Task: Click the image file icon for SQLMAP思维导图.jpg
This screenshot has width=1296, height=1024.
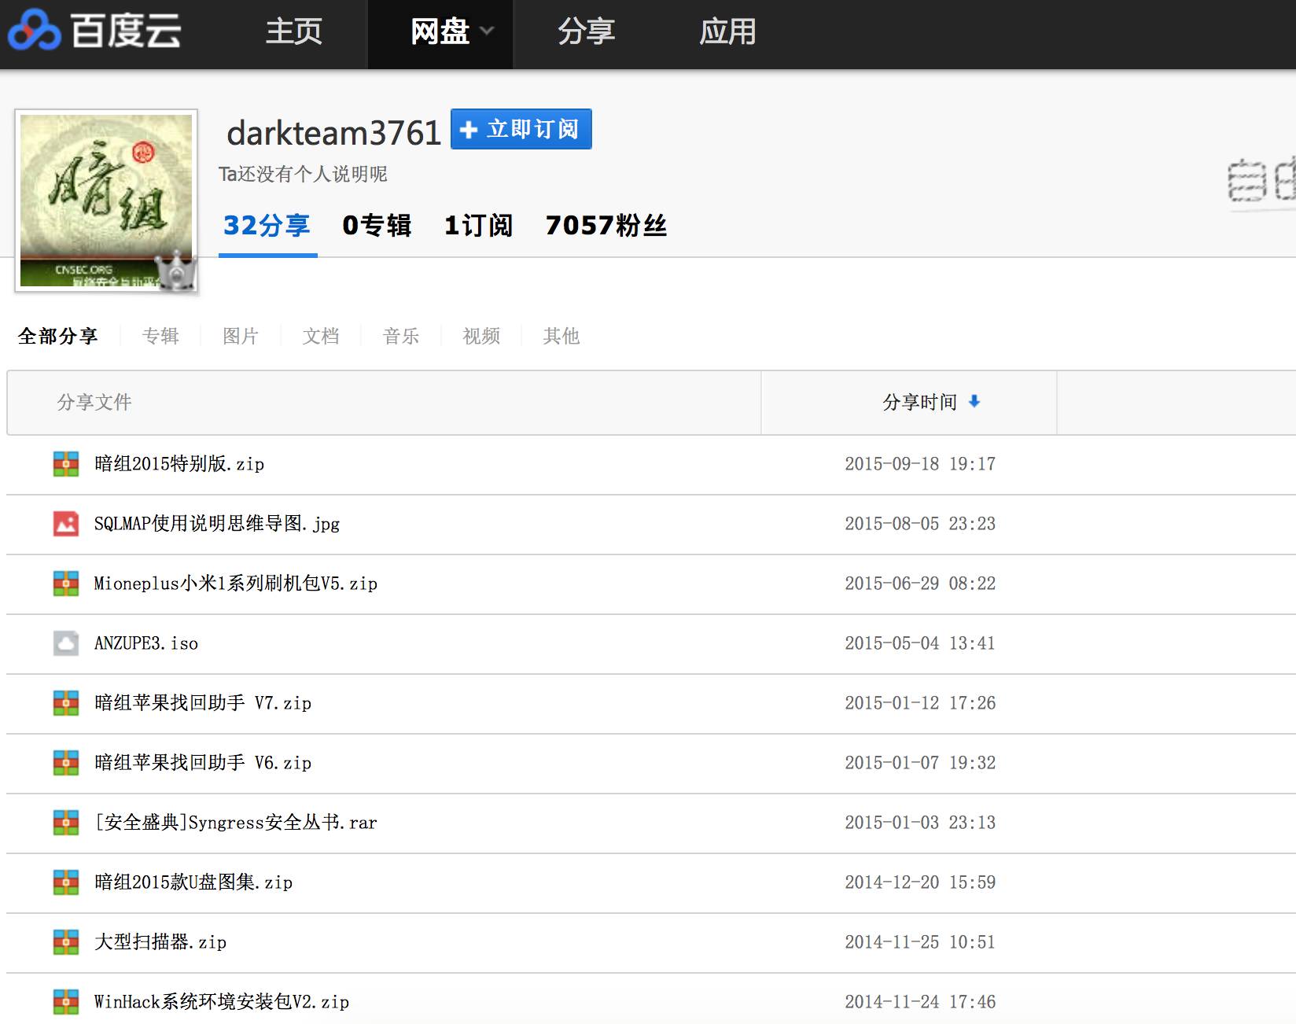Action: 65,524
